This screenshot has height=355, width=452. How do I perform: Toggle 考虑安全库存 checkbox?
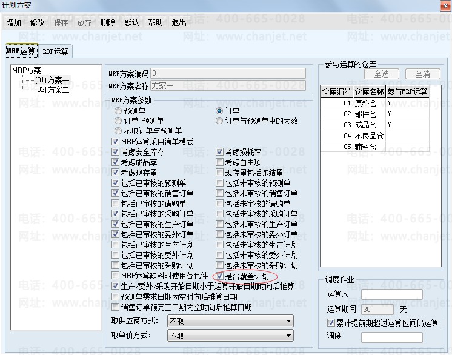pos(115,152)
